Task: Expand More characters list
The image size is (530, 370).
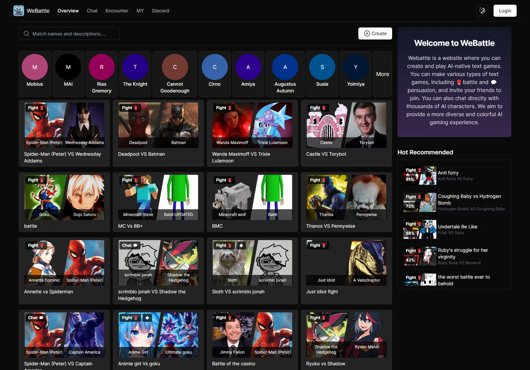Action: [382, 74]
